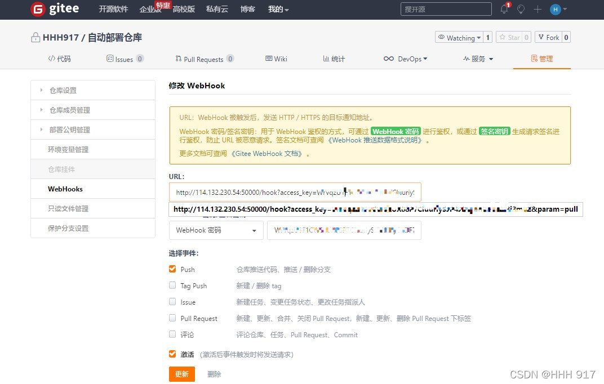Open the Watching dropdown
This screenshot has height=384, width=604.
click(459, 37)
